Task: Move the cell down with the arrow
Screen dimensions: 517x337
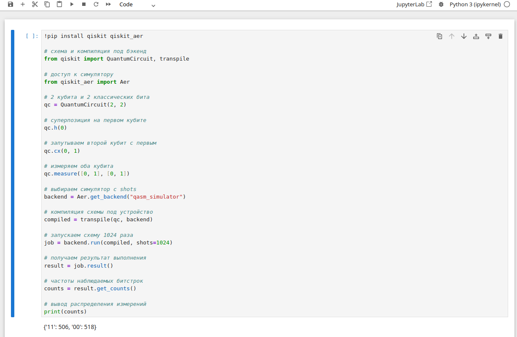Action: point(464,36)
